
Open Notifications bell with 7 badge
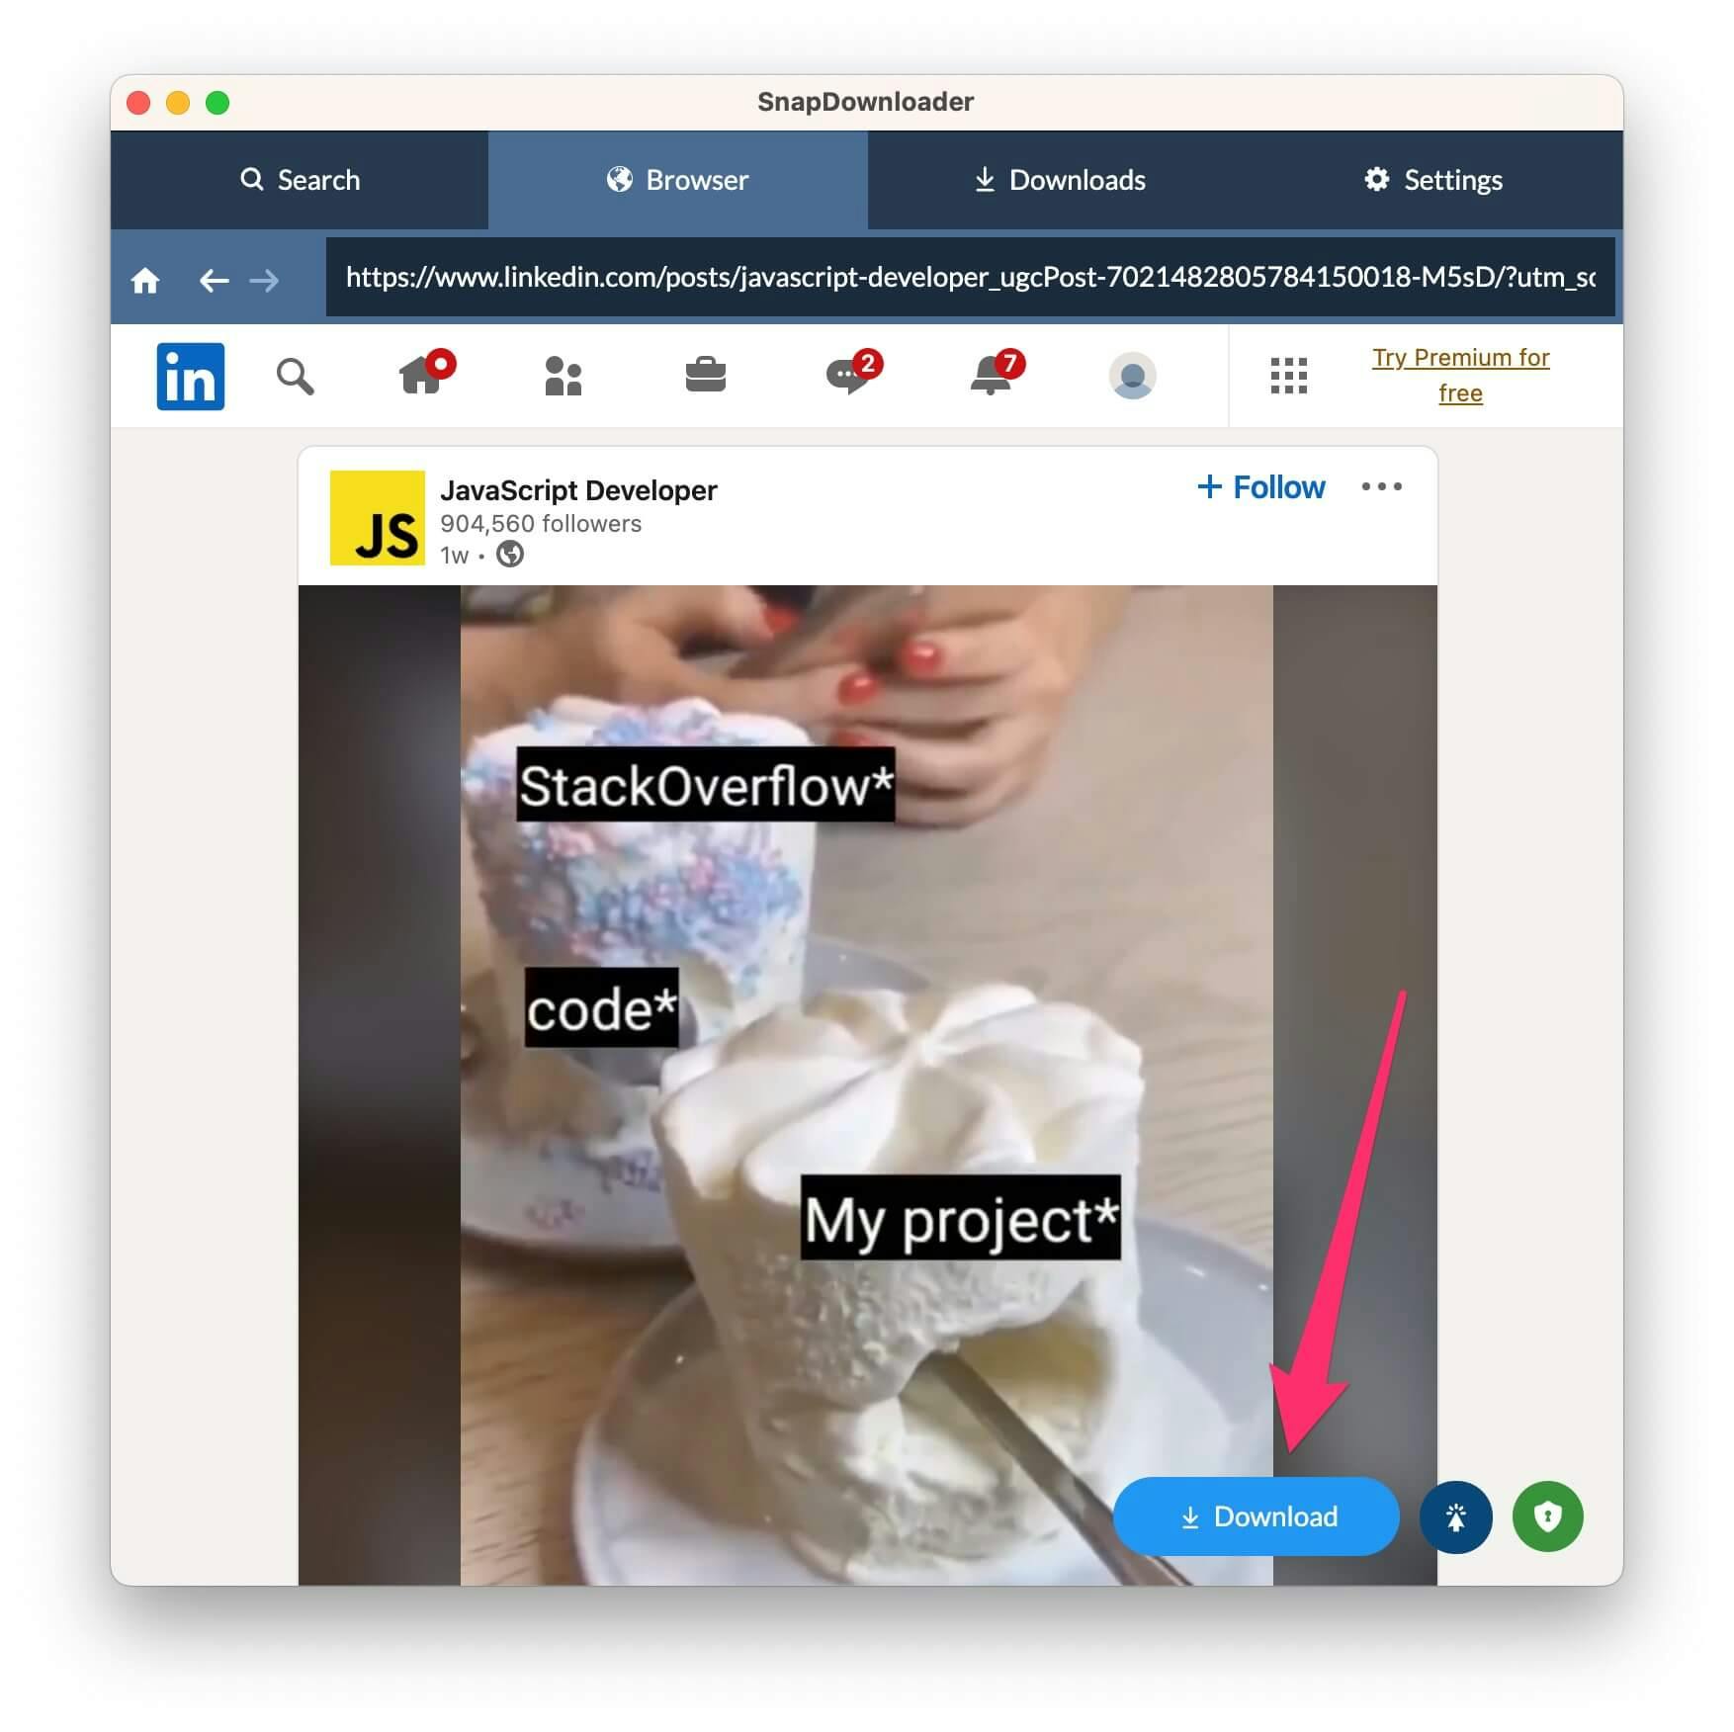(997, 373)
